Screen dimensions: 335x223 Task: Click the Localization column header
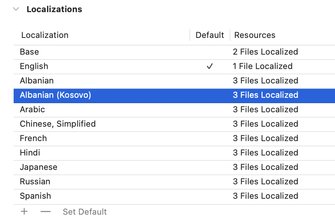tap(45, 35)
